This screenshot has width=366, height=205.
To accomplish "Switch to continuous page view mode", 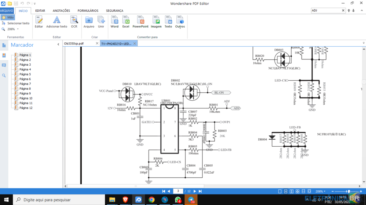I will 285,192.
